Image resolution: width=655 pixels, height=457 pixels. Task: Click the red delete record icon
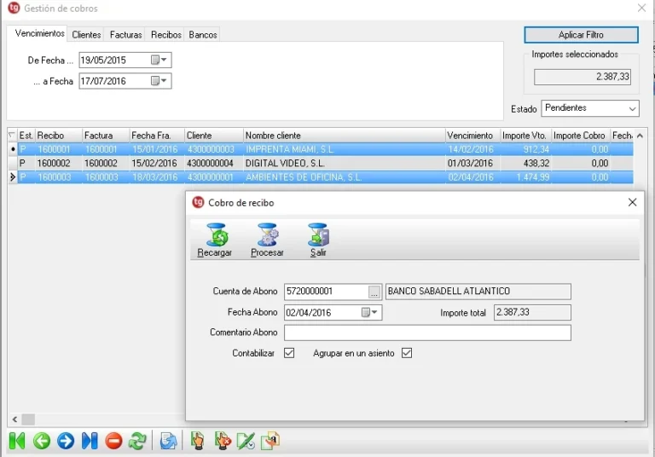click(x=113, y=441)
